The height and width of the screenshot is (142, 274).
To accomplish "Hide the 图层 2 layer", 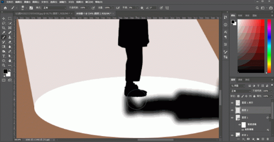I will click(x=232, y=110).
